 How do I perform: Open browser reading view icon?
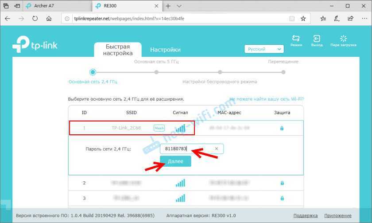pos(291,19)
